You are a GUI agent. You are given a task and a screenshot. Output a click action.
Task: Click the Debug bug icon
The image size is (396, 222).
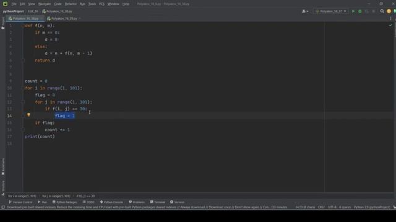(360, 11)
